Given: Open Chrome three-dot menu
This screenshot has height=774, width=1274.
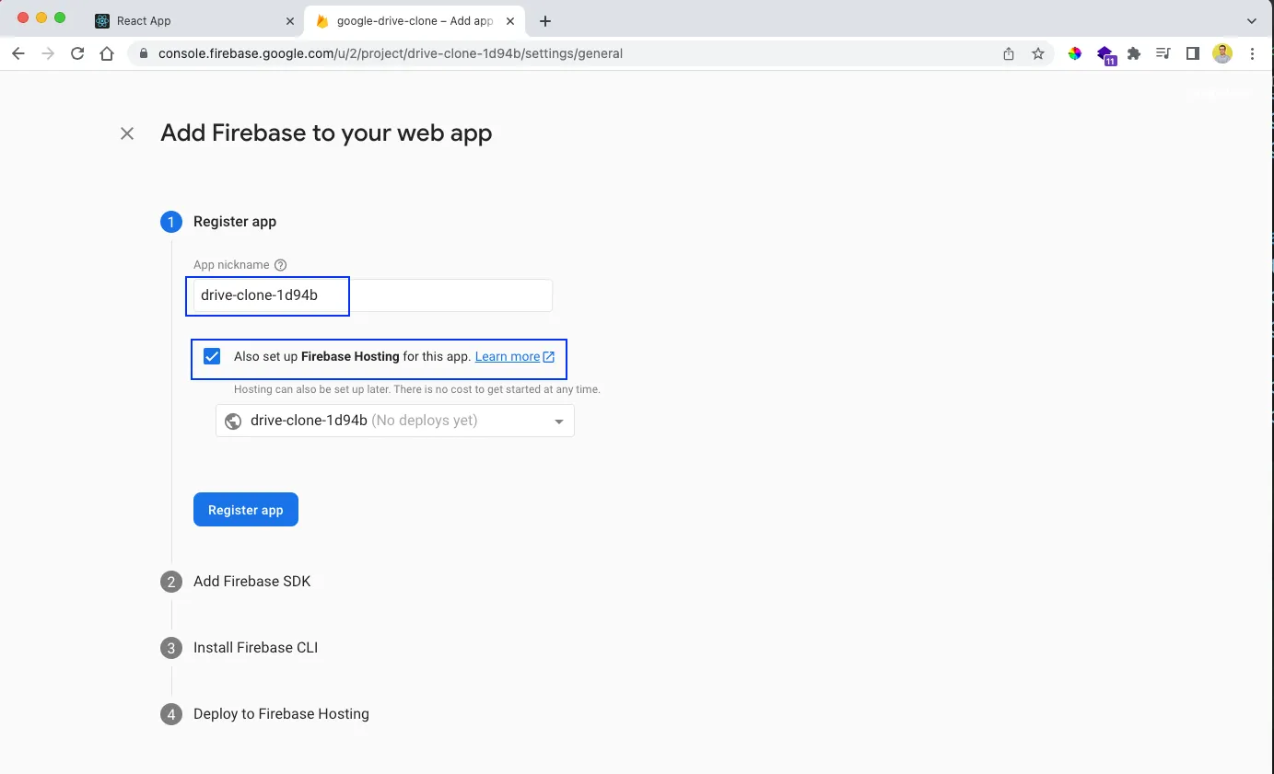Looking at the screenshot, I should pyautogui.click(x=1252, y=53).
